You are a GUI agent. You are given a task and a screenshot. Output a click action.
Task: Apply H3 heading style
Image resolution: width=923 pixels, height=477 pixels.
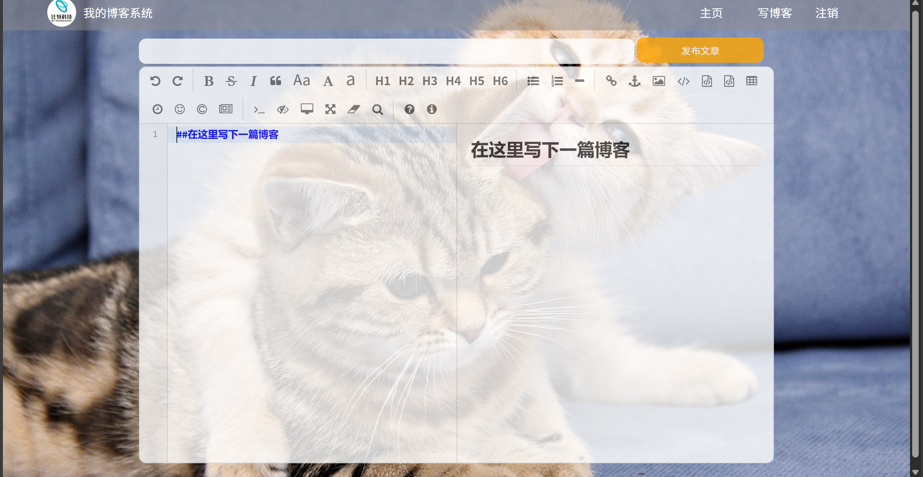point(429,81)
